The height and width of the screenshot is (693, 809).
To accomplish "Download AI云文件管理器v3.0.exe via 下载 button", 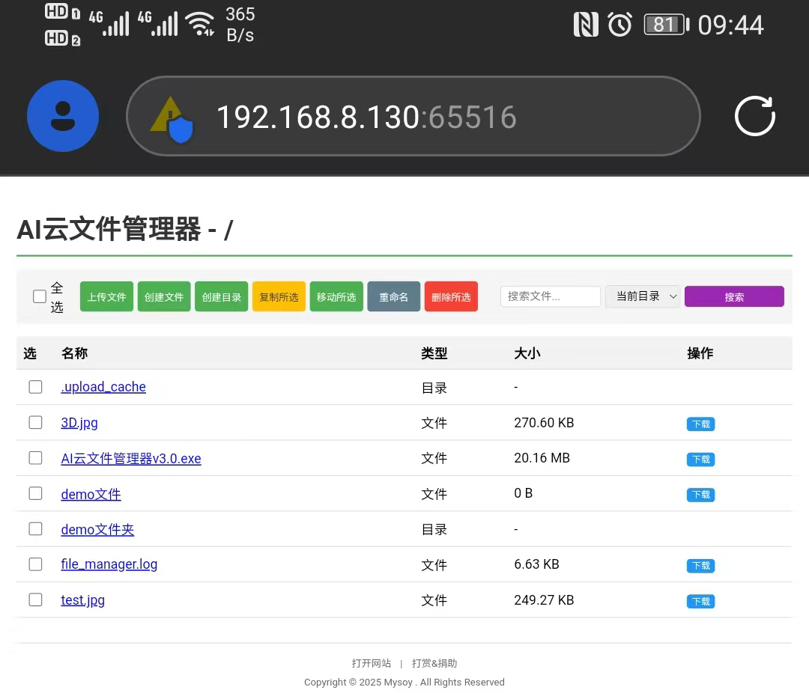I will click(x=700, y=459).
